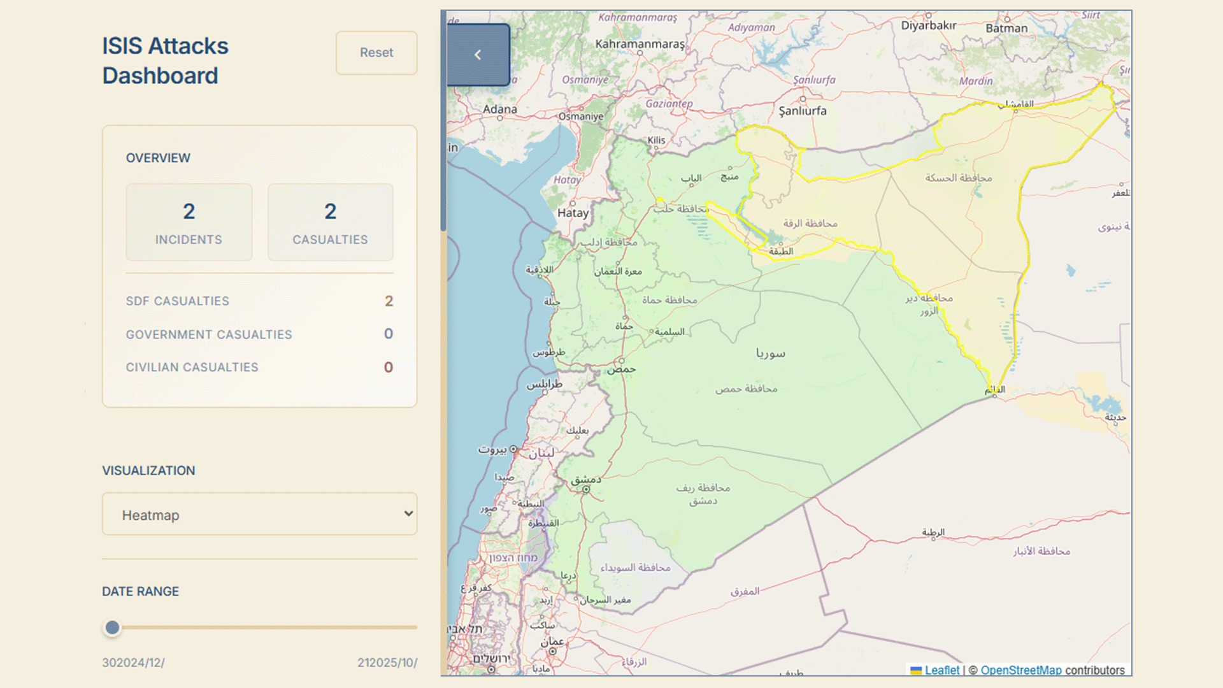This screenshot has width=1223, height=688.
Task: Click the date range slider handle
Action: point(112,628)
